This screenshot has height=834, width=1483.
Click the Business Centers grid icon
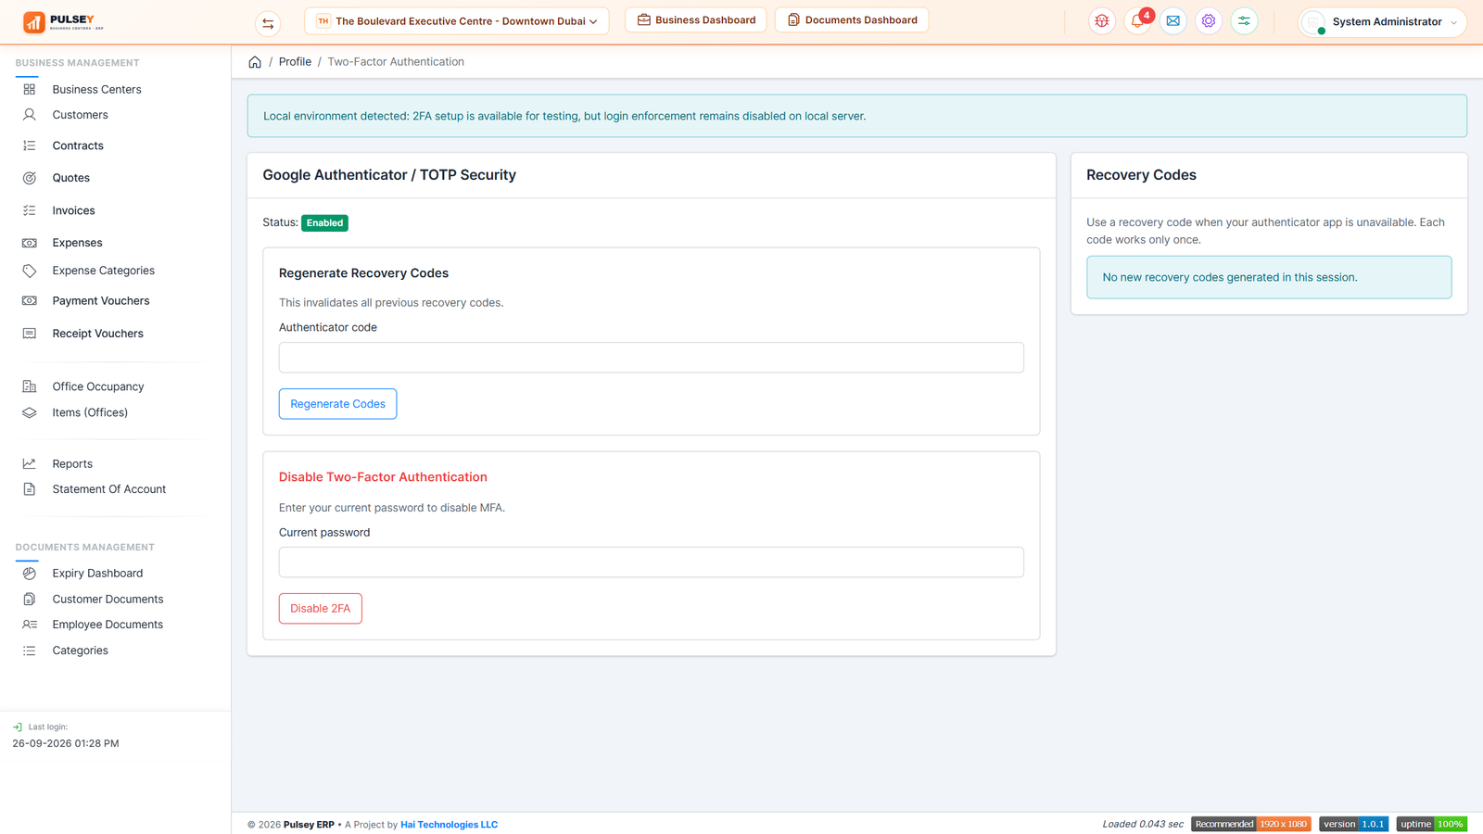coord(30,89)
